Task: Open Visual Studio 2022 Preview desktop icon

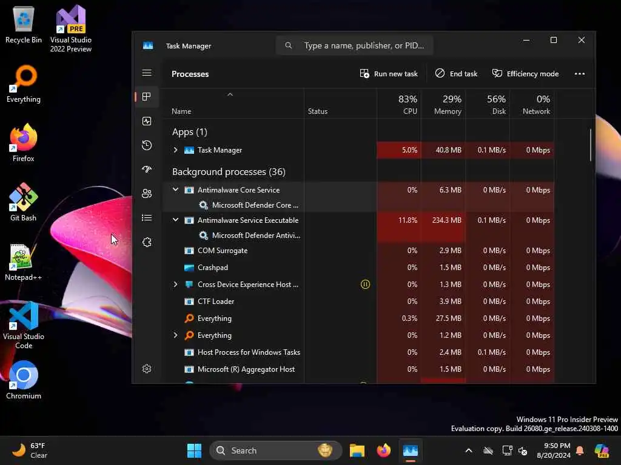Action: [x=70, y=29]
